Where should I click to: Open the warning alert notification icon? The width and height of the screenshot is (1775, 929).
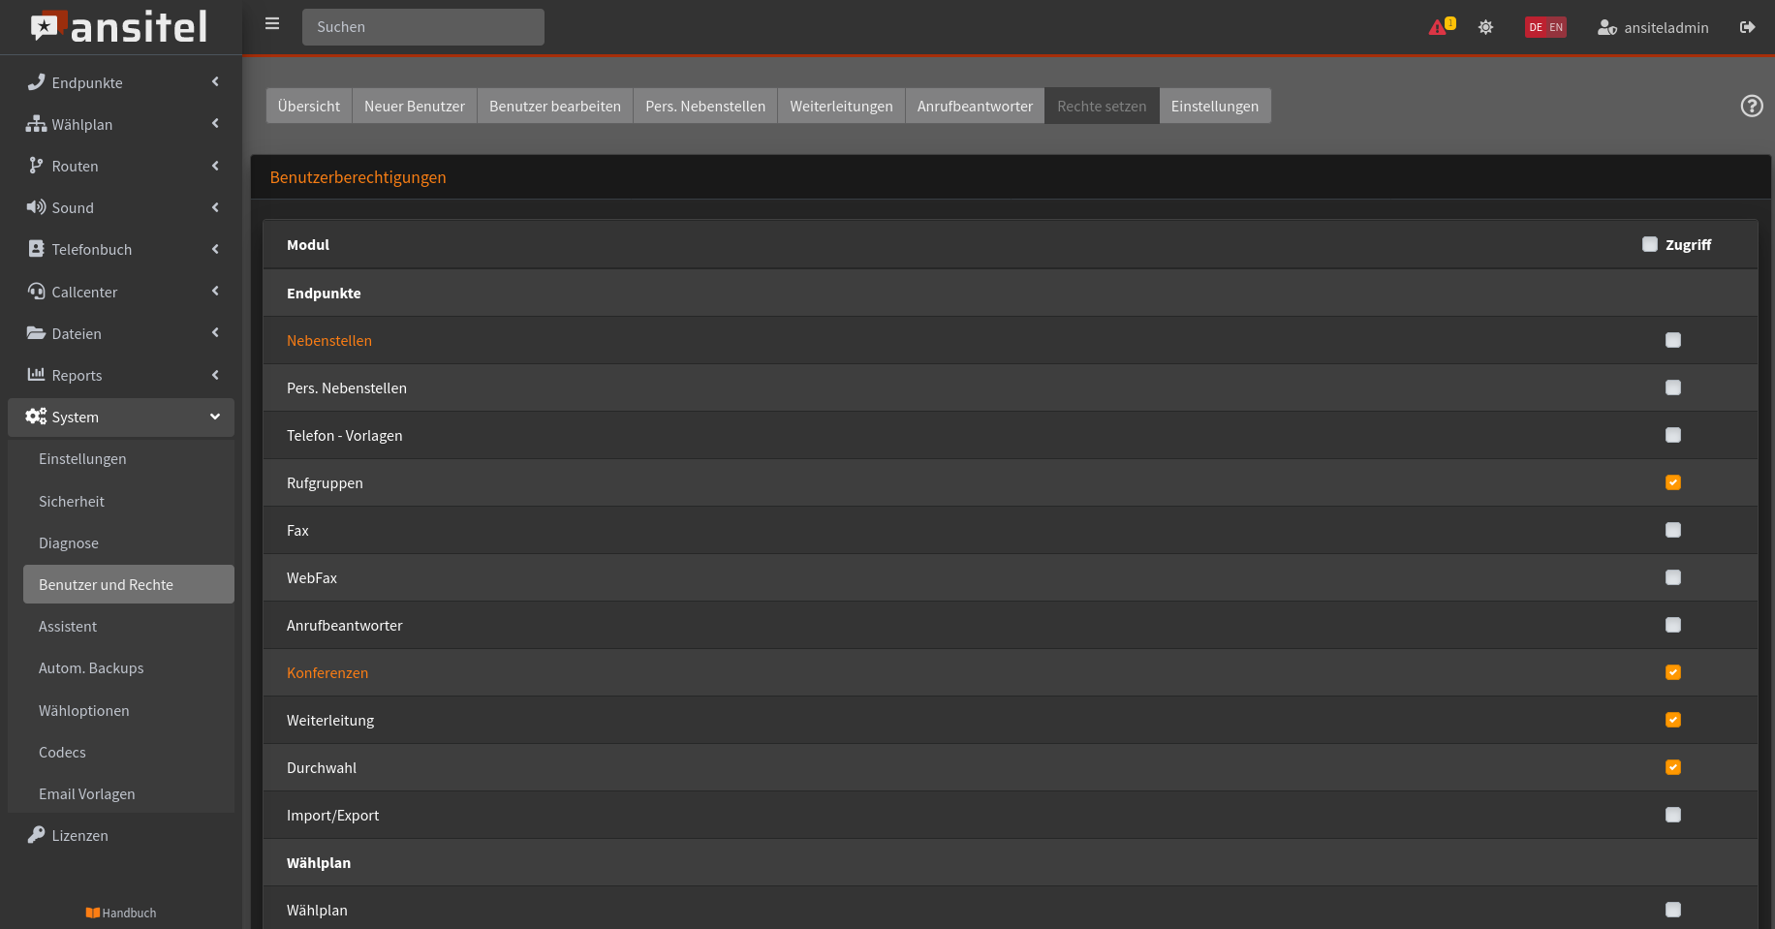point(1439,27)
